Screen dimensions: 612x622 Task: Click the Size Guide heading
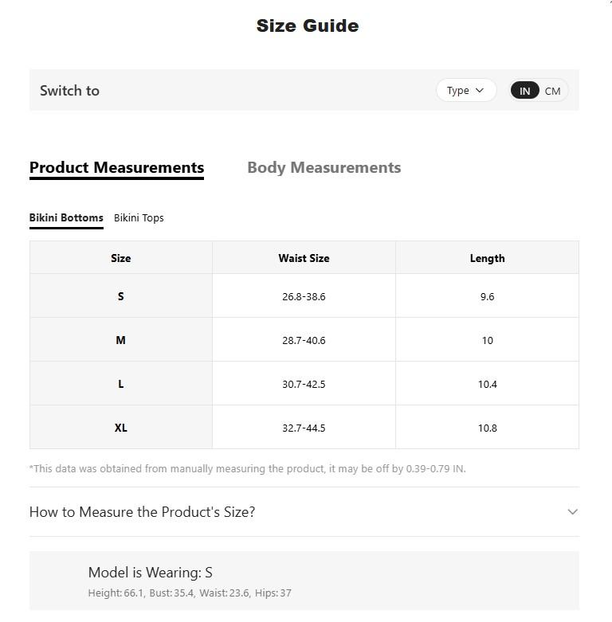coord(308,25)
